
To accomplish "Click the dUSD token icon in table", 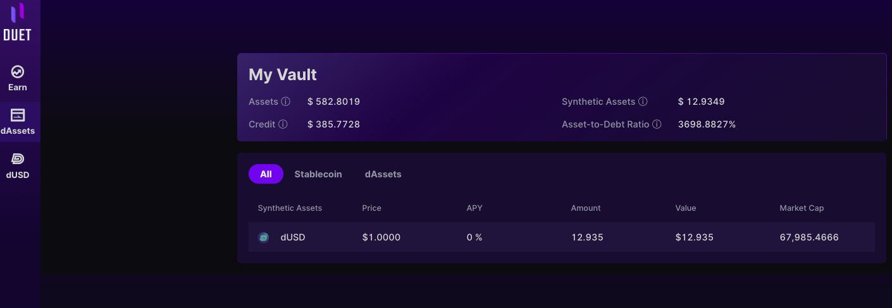I will pyautogui.click(x=264, y=237).
